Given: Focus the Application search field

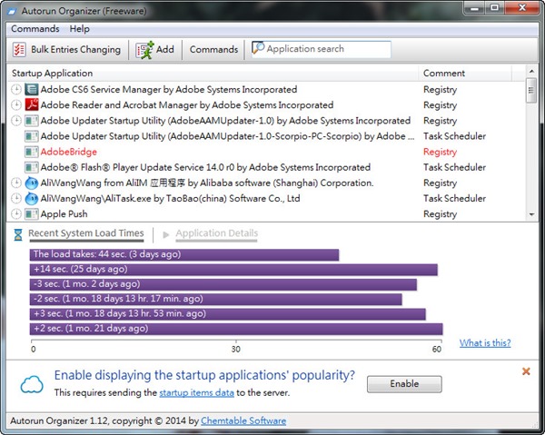Looking at the screenshot, I should (x=322, y=49).
